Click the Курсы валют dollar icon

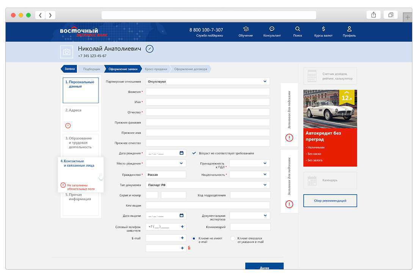click(x=323, y=29)
